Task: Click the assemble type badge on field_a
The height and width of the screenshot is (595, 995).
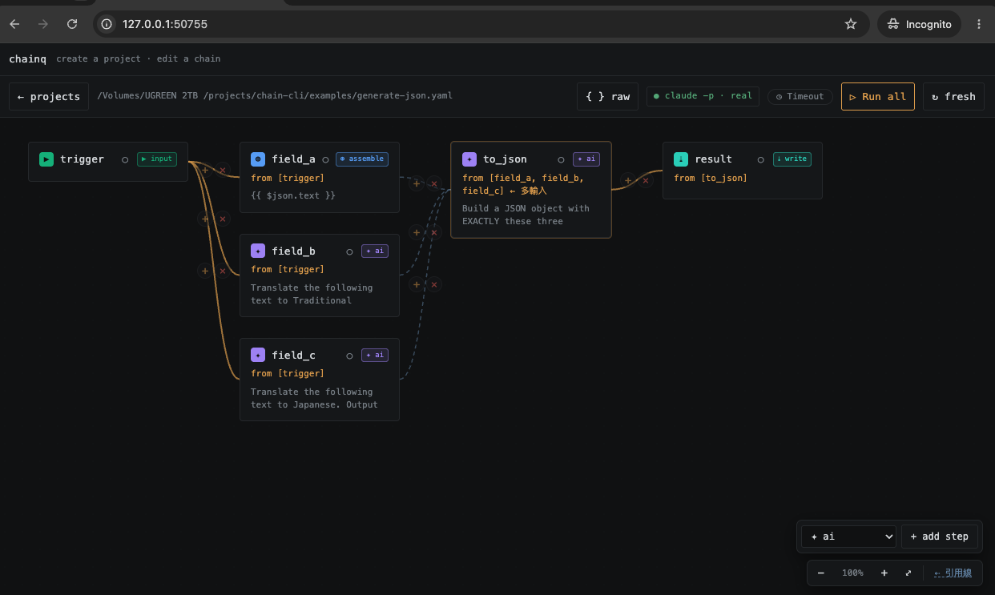Action: coord(362,159)
